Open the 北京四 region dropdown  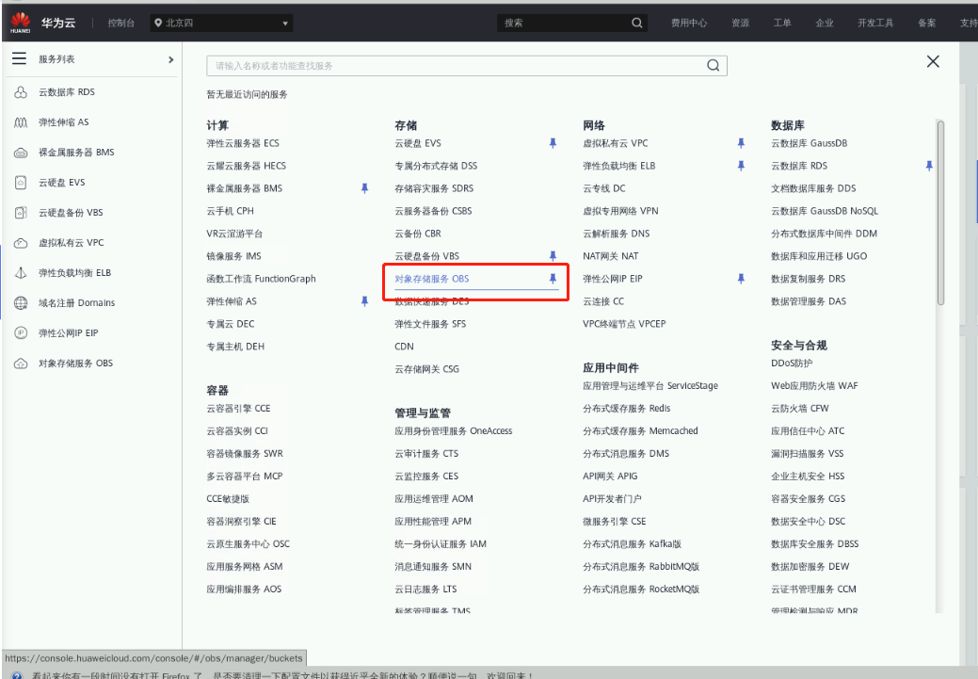click(x=221, y=24)
